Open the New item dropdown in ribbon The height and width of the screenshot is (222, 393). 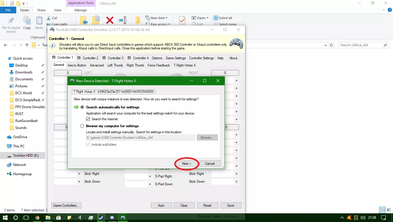pos(156,18)
